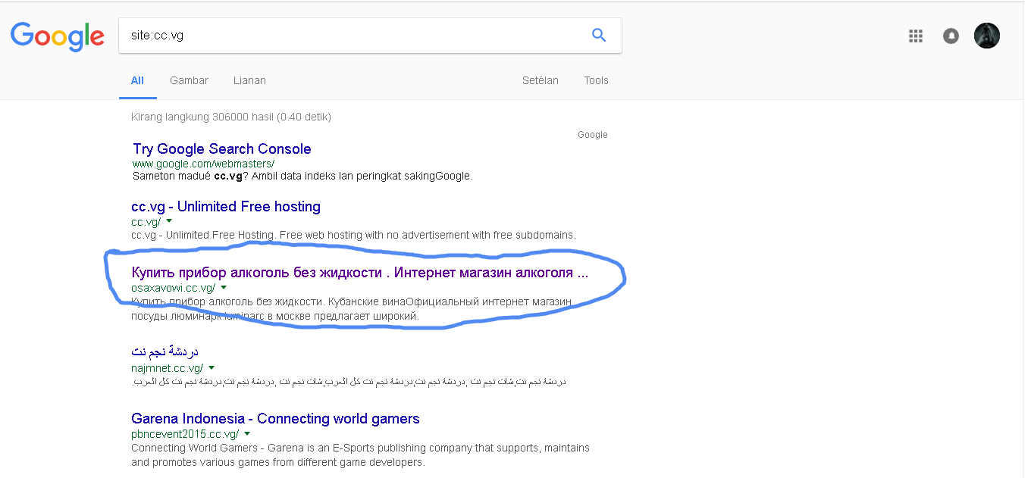
Task: Open the dropdown arrow near najmnet.cc.vg
Action: [212, 367]
